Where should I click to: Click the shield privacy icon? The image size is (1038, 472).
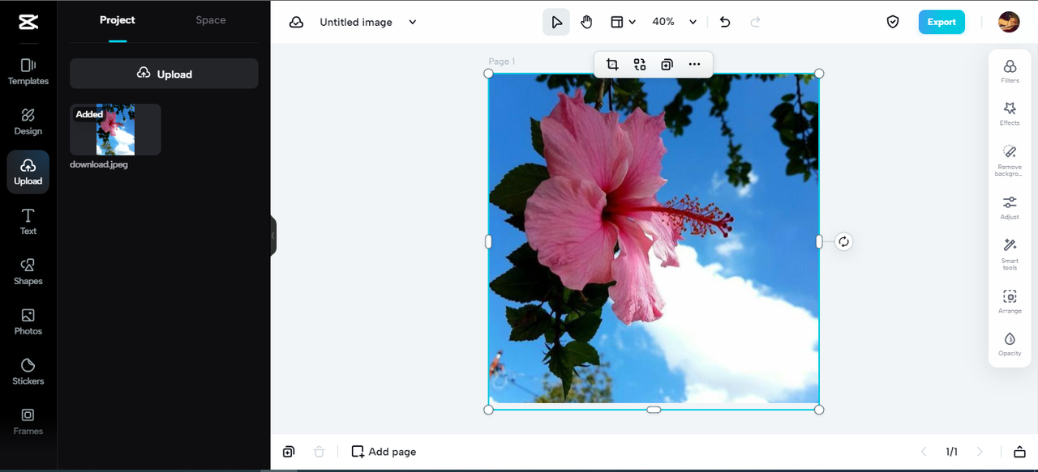point(893,22)
